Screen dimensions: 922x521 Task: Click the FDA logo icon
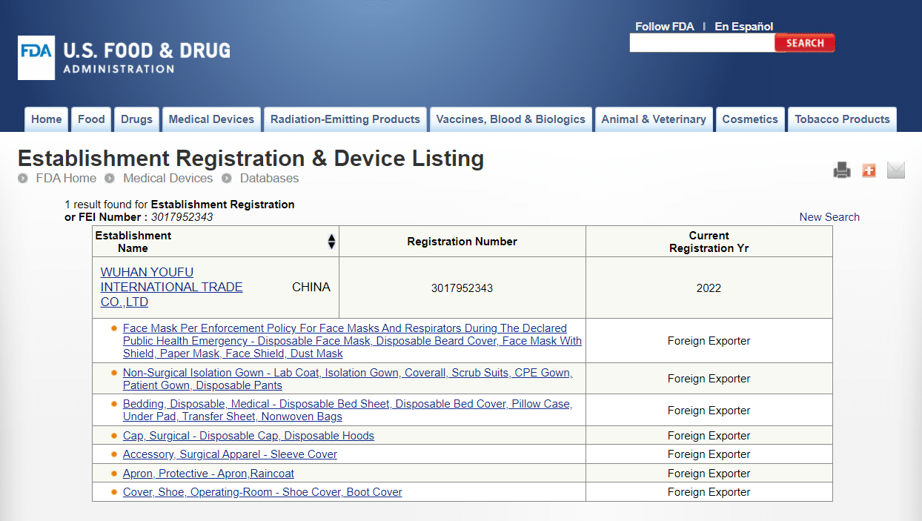tap(36, 58)
